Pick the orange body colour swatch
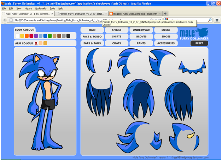This screenshot has height=161, width=222. tap(27, 36)
